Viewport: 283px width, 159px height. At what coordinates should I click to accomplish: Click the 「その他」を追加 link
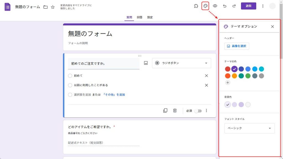[114, 95]
